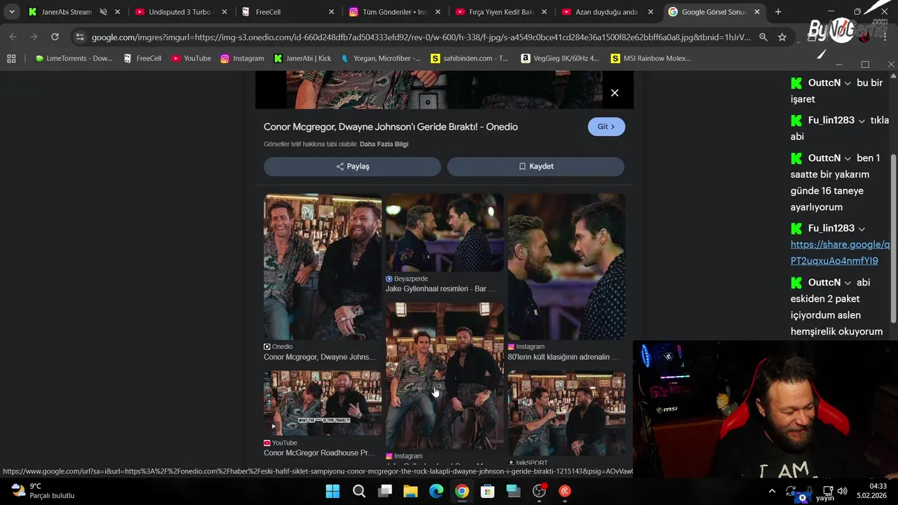The image size is (898, 505).
Task: Click the Chrome icon on the taskbar
Action: point(462,491)
